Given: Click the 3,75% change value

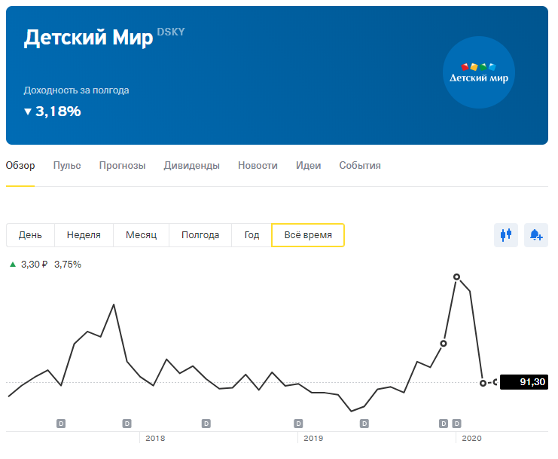Looking at the screenshot, I should click(x=68, y=265).
